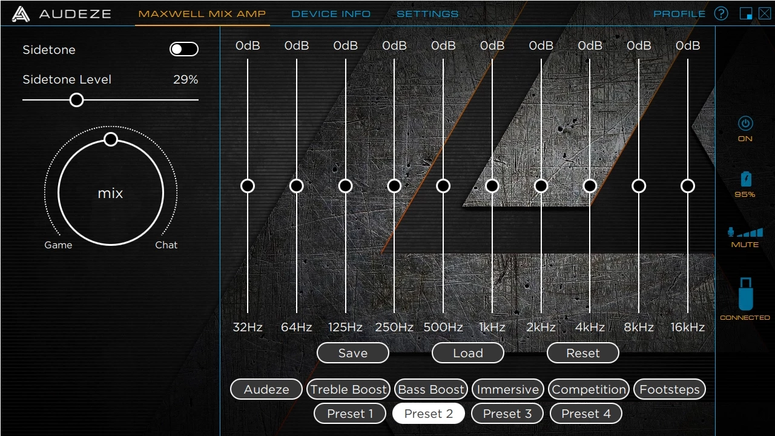Click the 4kHz EQ slider handle
The image size is (775, 436).
pyautogui.click(x=590, y=186)
